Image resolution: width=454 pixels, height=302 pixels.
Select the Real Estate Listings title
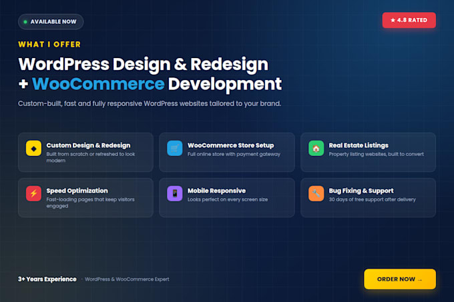point(359,145)
